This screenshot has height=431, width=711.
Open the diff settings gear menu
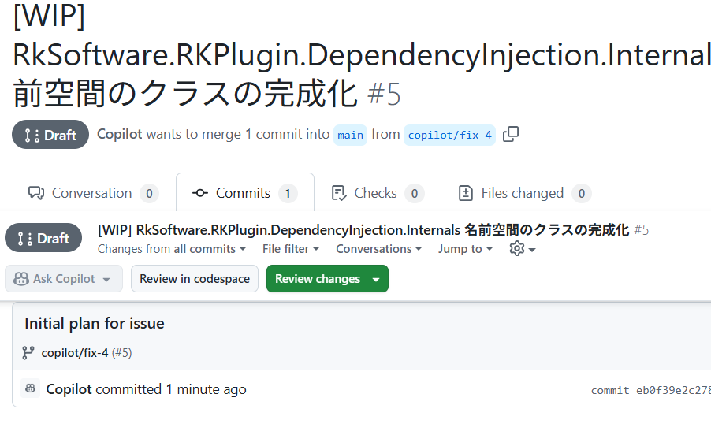pyautogui.click(x=523, y=249)
